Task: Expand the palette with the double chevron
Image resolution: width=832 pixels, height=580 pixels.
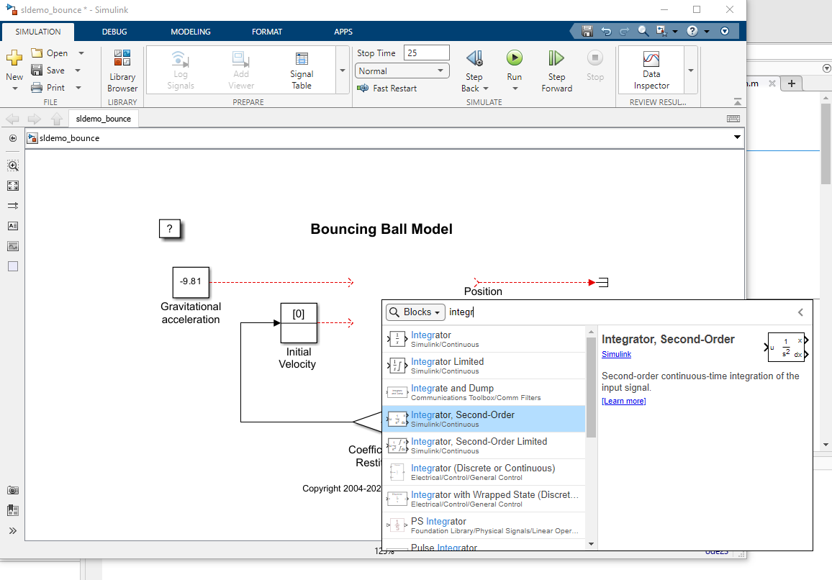Action: pos(13,530)
